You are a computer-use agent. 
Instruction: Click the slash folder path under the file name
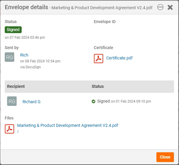(18, 132)
